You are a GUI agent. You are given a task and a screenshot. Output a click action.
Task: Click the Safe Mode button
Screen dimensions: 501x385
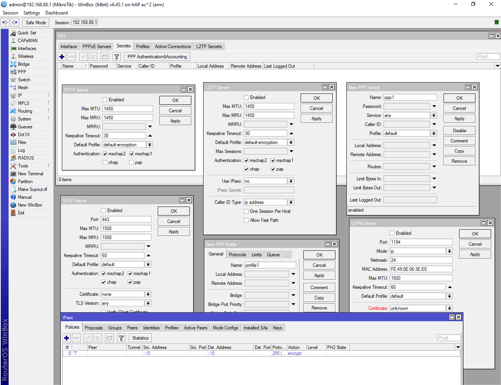[36, 23]
